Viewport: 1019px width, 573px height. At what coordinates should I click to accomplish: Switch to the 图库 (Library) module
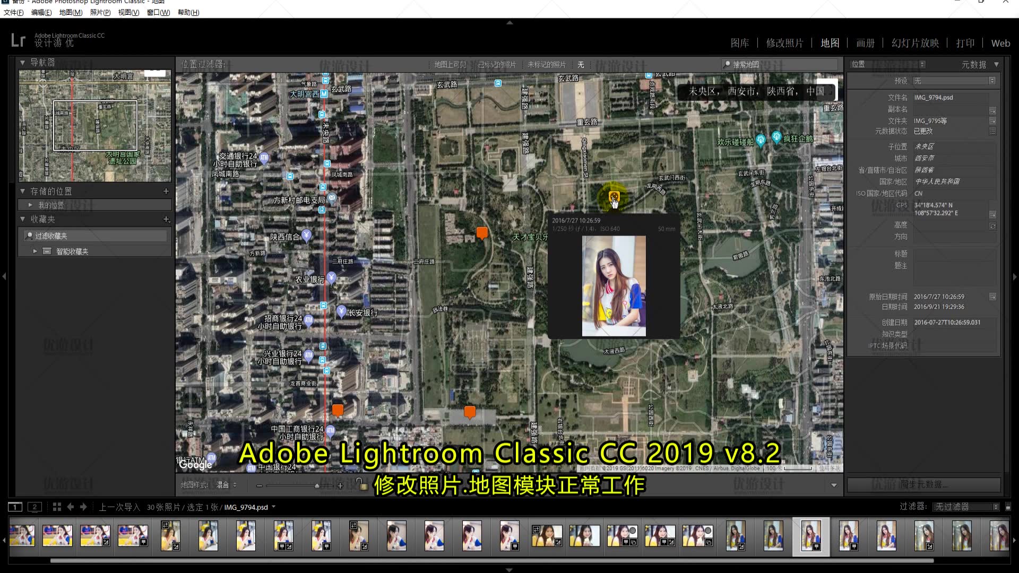(x=739, y=43)
